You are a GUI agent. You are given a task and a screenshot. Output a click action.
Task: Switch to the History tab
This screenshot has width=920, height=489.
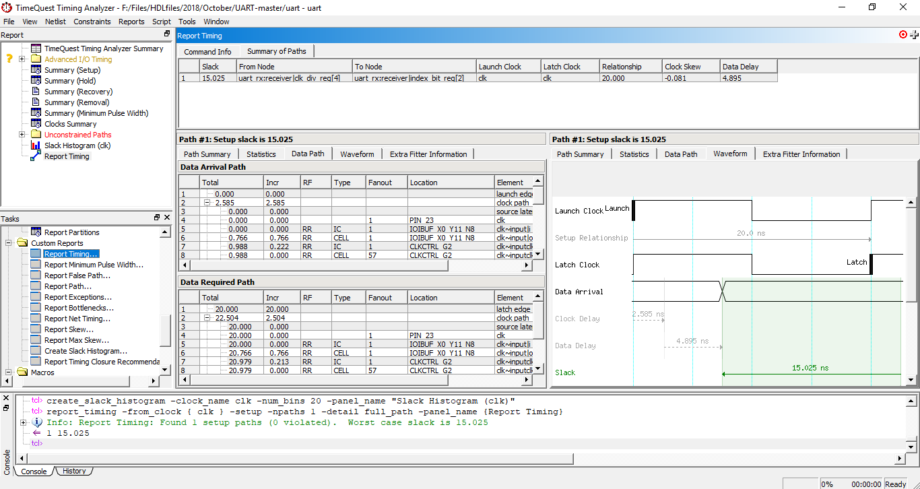click(74, 471)
